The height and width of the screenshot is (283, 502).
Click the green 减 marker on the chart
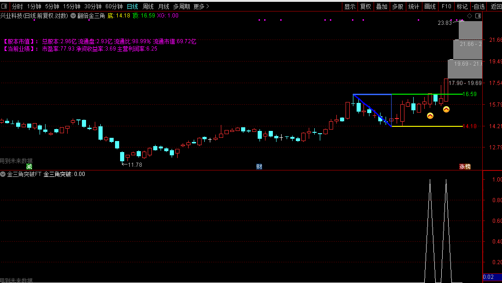29,167
